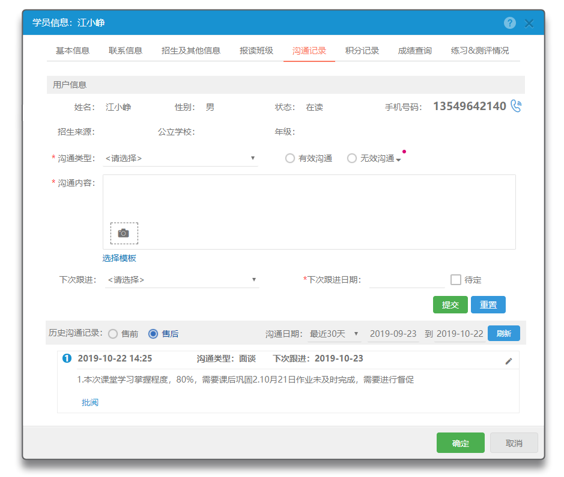The height and width of the screenshot is (477, 564).
Task: Click the pencil edit icon on record
Action: pyautogui.click(x=509, y=361)
